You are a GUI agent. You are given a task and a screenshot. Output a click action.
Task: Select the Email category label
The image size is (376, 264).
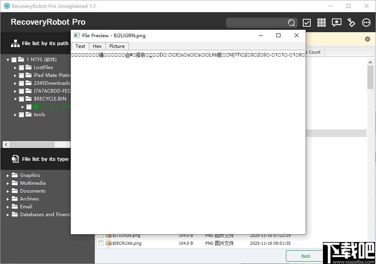[26, 207]
